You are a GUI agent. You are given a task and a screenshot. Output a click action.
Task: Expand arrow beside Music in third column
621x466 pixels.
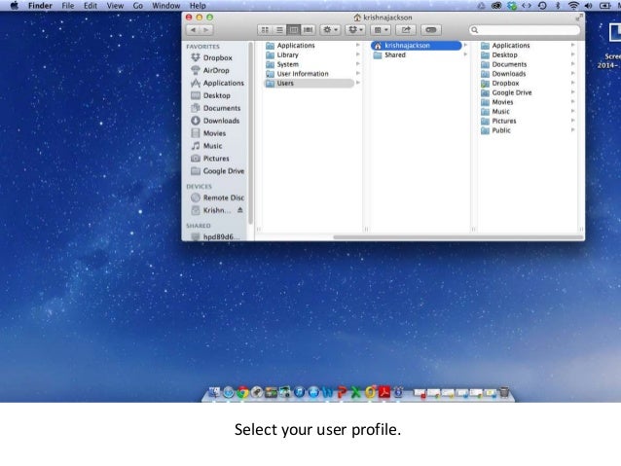tap(572, 111)
